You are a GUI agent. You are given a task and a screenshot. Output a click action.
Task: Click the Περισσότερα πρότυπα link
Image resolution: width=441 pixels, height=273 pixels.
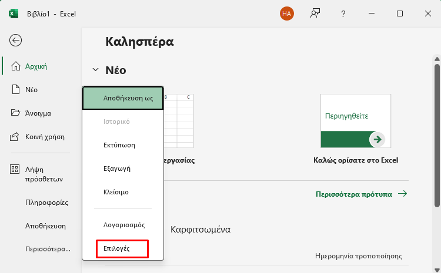(x=362, y=194)
